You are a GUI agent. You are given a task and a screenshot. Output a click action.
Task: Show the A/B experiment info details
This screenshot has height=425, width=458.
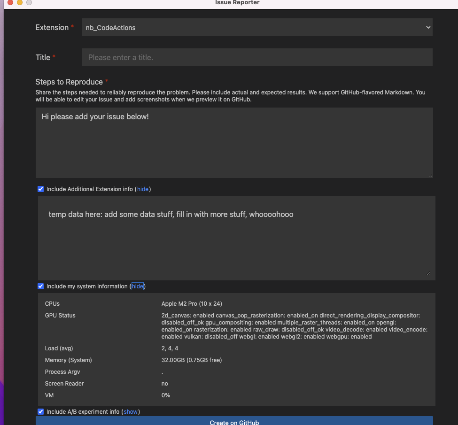point(130,411)
